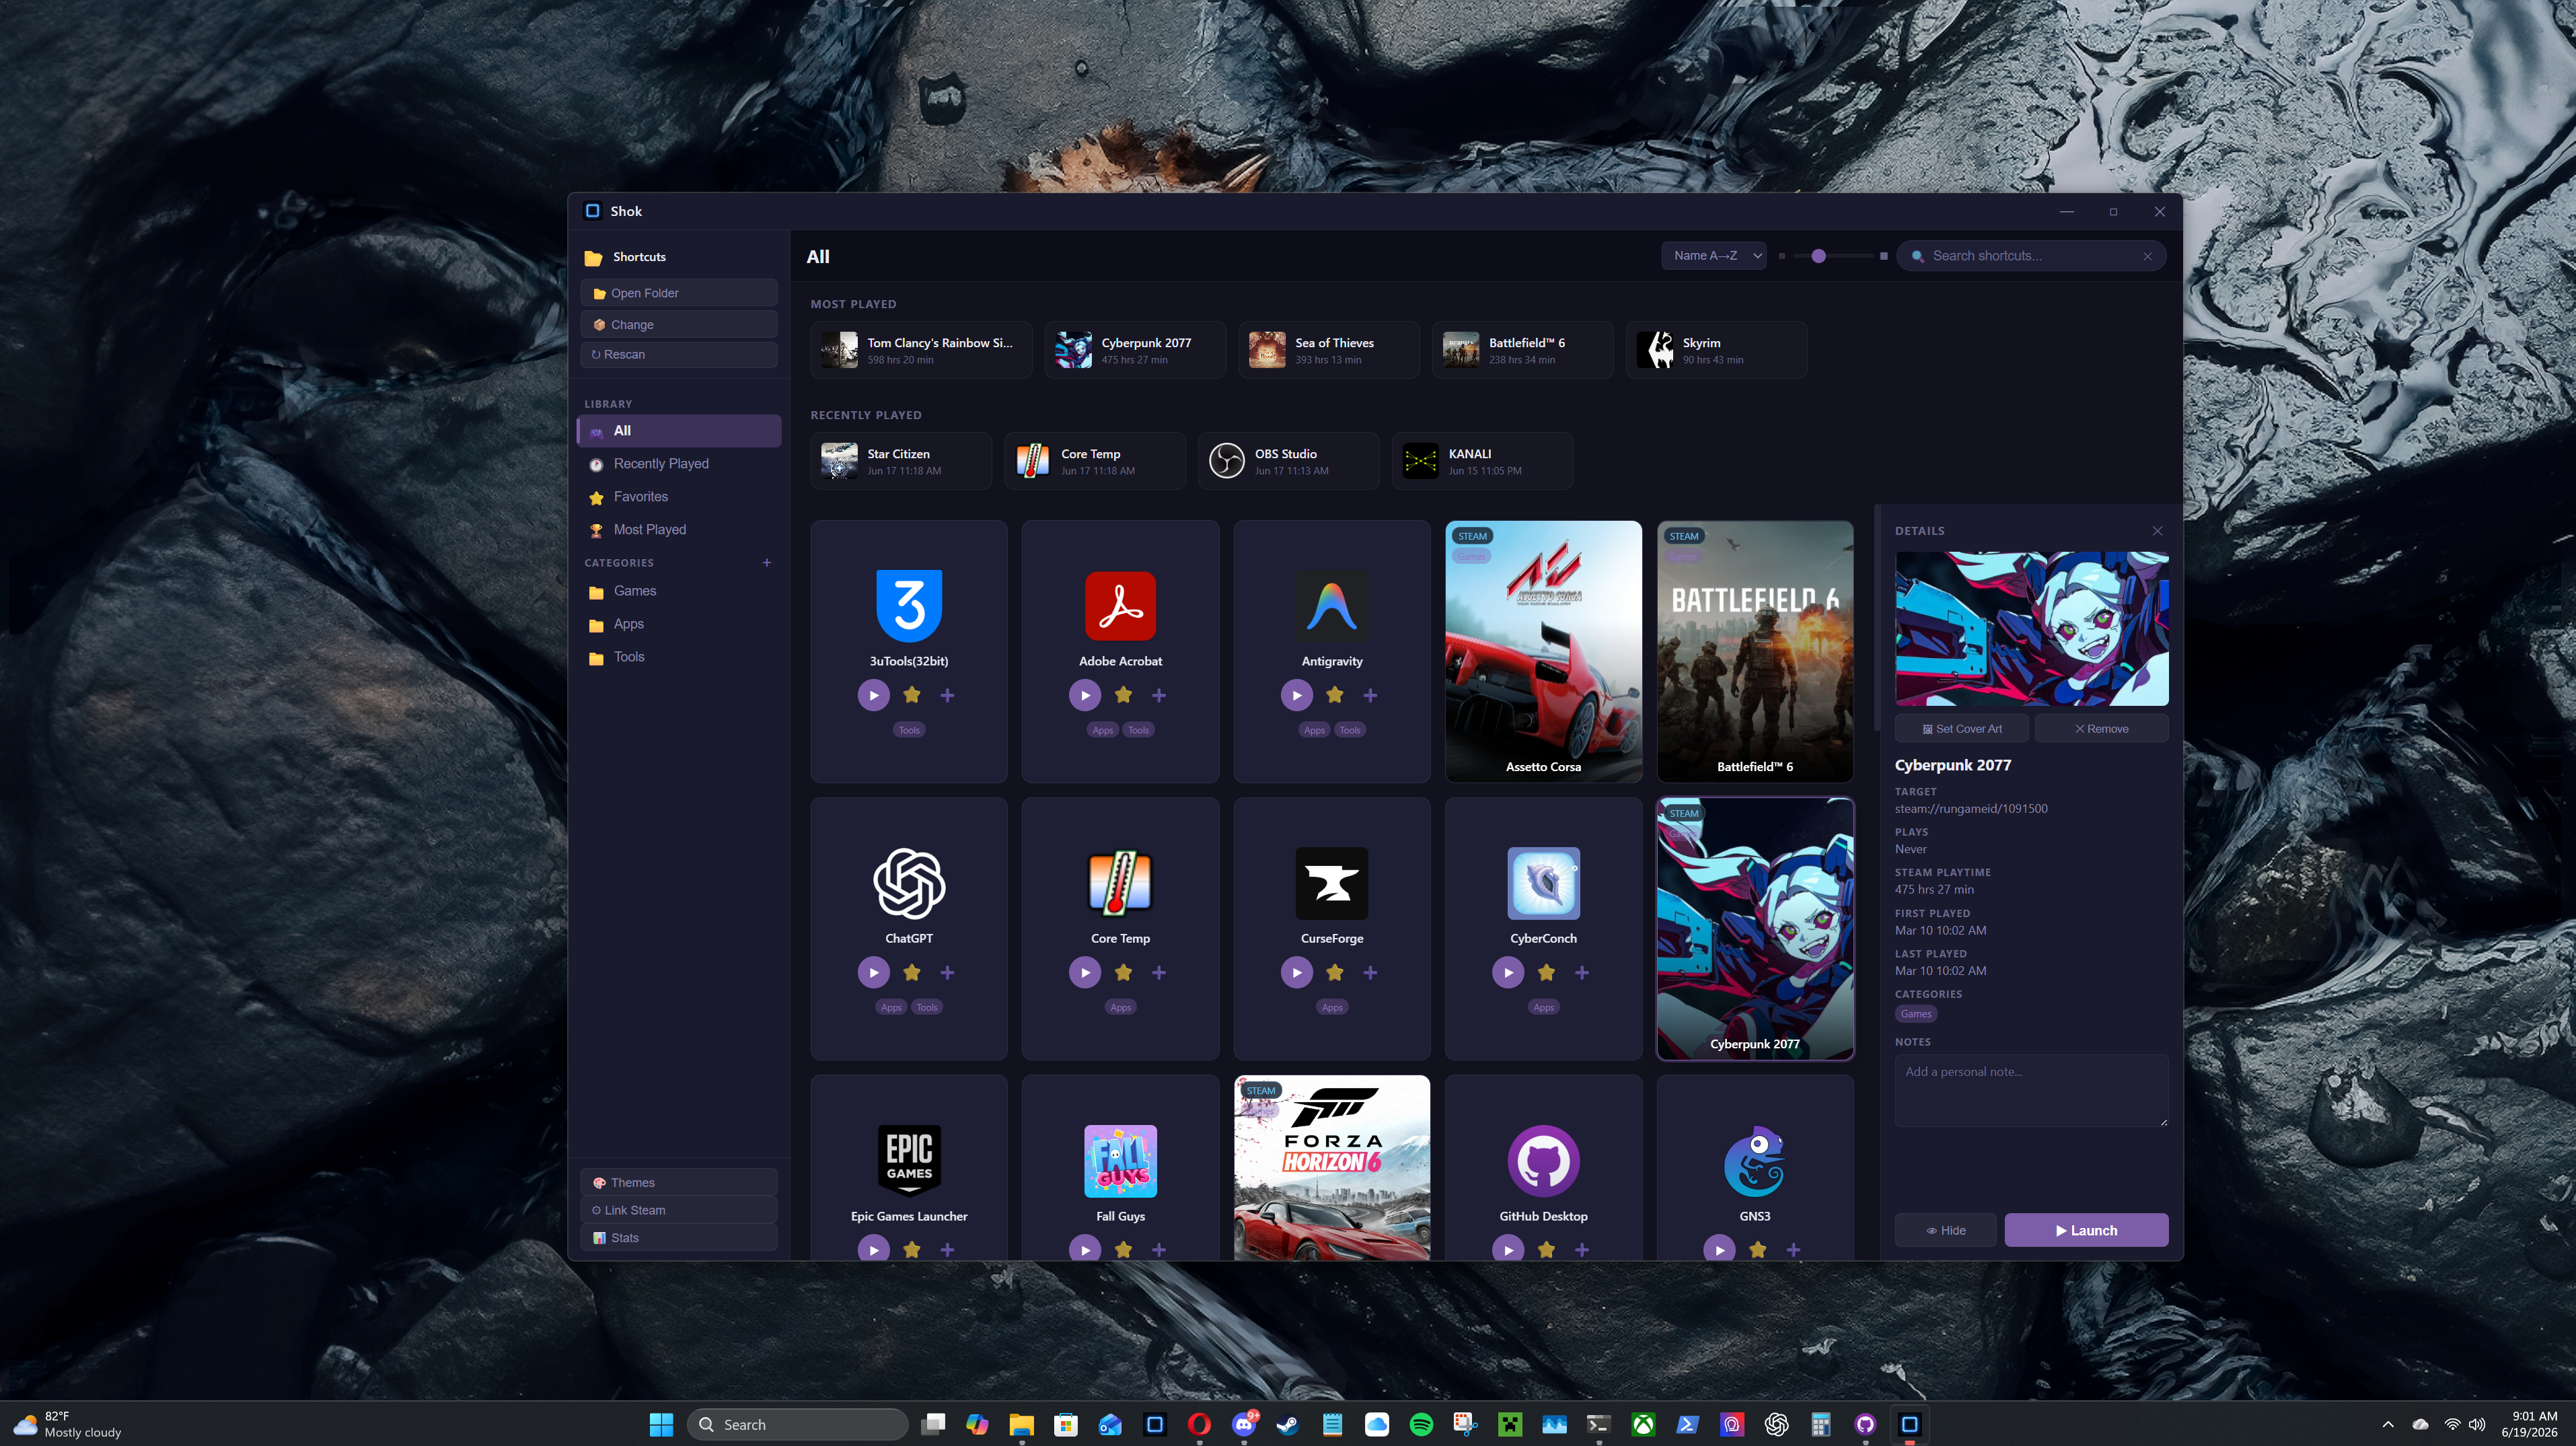The height and width of the screenshot is (1446, 2576).
Task: Favorite Adobe Acrobat with its star icon
Action: pos(1123,695)
